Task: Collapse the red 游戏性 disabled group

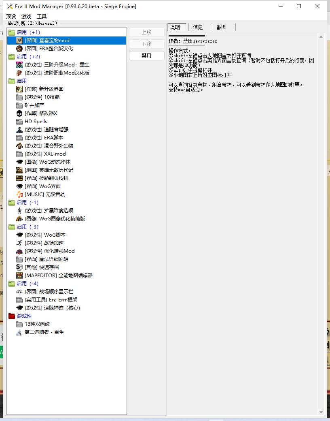Action: (12, 316)
